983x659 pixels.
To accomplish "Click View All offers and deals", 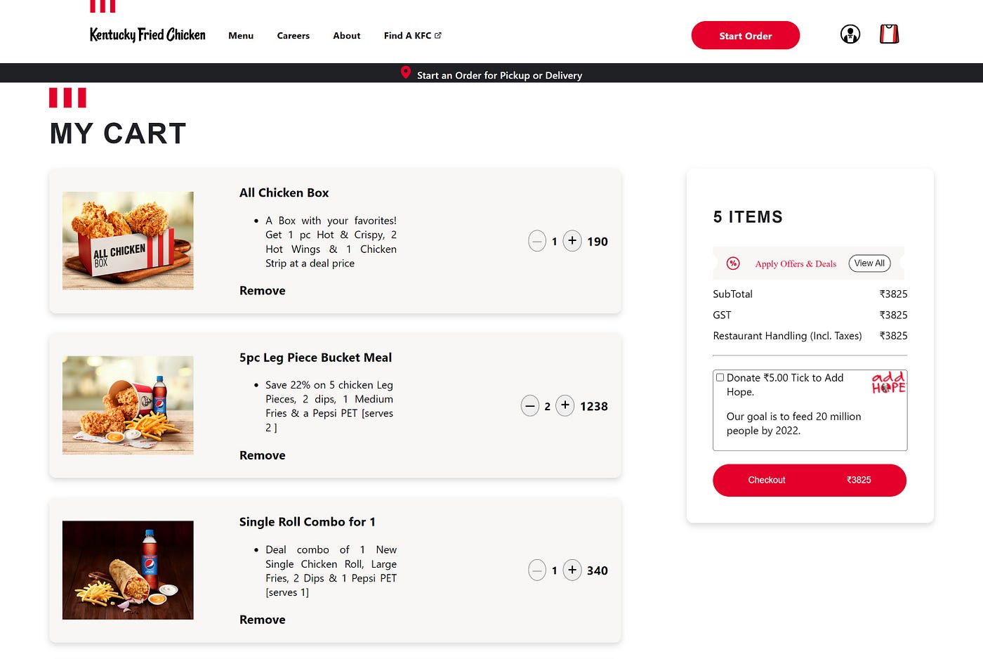I will click(869, 263).
